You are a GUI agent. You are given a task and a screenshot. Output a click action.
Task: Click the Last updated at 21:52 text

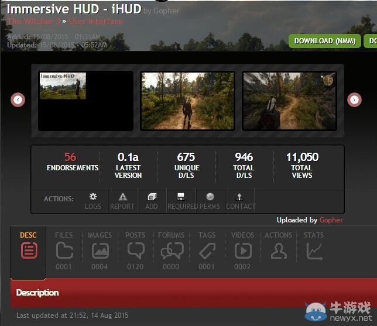(72, 315)
